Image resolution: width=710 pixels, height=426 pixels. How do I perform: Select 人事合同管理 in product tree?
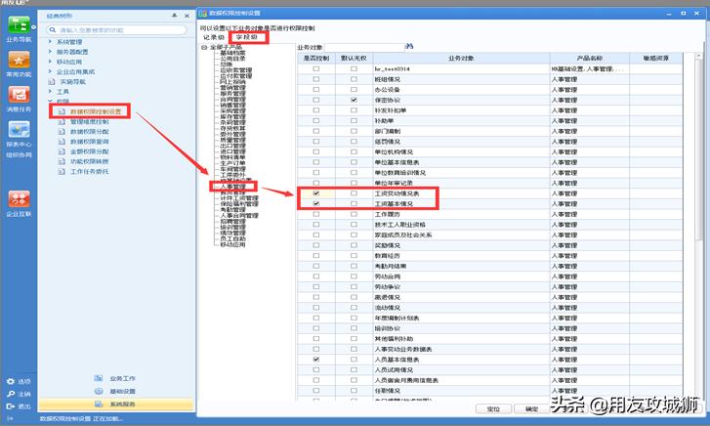pyautogui.click(x=239, y=216)
